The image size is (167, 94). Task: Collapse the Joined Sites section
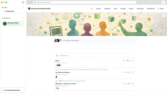point(24,18)
